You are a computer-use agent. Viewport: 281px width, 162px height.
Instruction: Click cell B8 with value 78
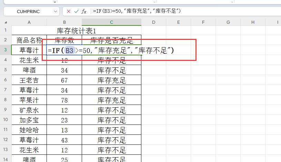tap(64, 100)
